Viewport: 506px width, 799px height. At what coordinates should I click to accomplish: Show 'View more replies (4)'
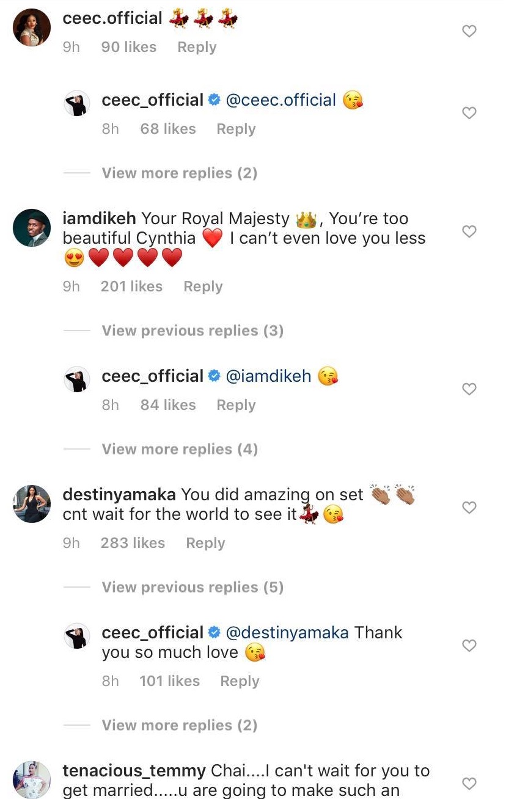(x=179, y=450)
